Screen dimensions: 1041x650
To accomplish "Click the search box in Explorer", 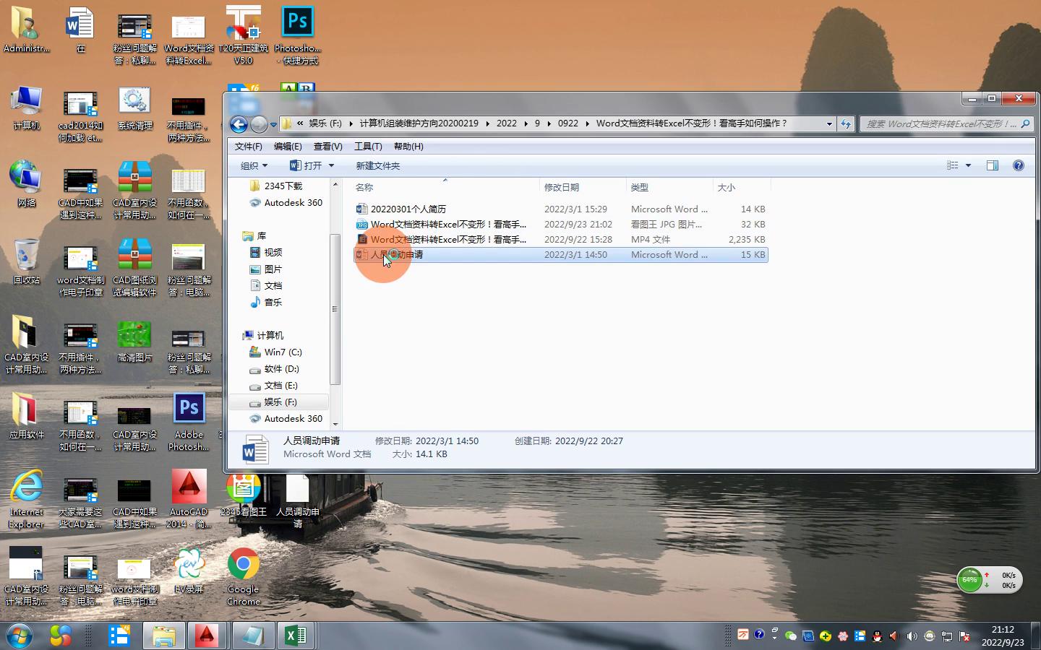I will tap(940, 123).
